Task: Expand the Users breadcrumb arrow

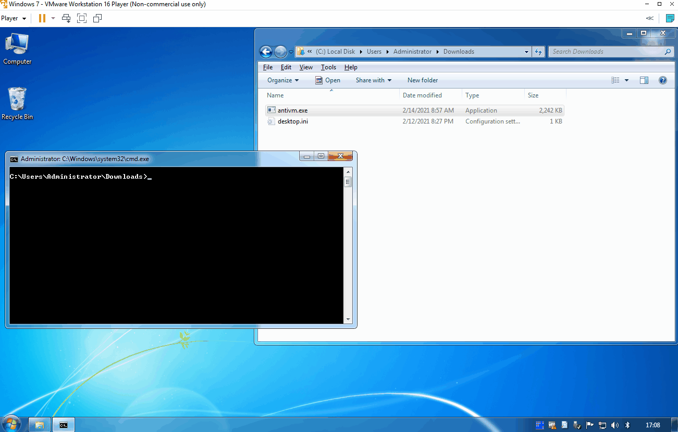Action: click(387, 52)
